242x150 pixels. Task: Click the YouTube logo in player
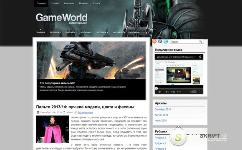click(x=193, y=92)
